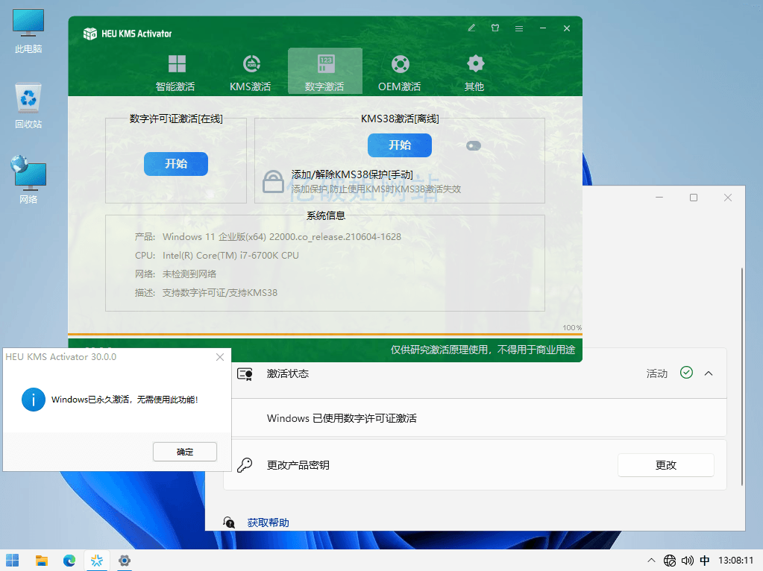Click the 未检测到网络 network status text
The image size is (763, 571).
point(189,274)
